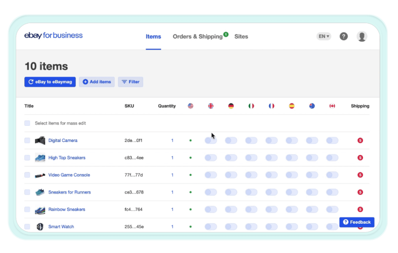Screen dimensions: 398x253
Task: Tick the Sneakers for Runners row checkbox
Action: [x=27, y=192]
